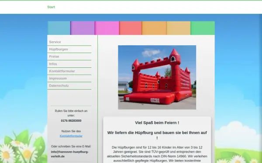The image size is (262, 163).
Task: Click the heading Viel Spaß beim Feiern
Action: (x=157, y=123)
